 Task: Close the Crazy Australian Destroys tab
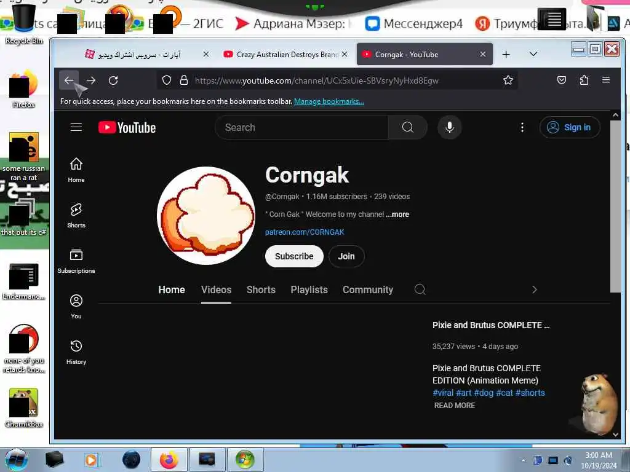click(345, 54)
